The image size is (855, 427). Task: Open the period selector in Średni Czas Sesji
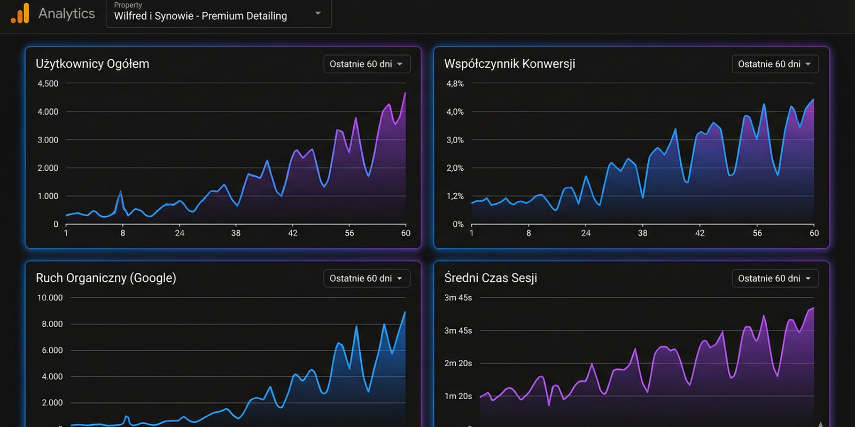[x=775, y=278]
